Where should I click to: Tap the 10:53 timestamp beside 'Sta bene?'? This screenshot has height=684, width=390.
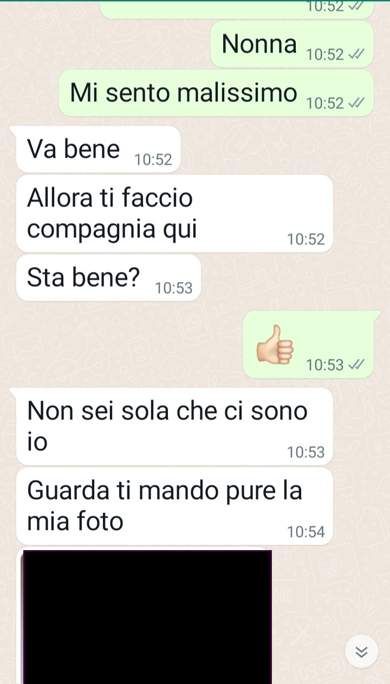pyautogui.click(x=174, y=288)
